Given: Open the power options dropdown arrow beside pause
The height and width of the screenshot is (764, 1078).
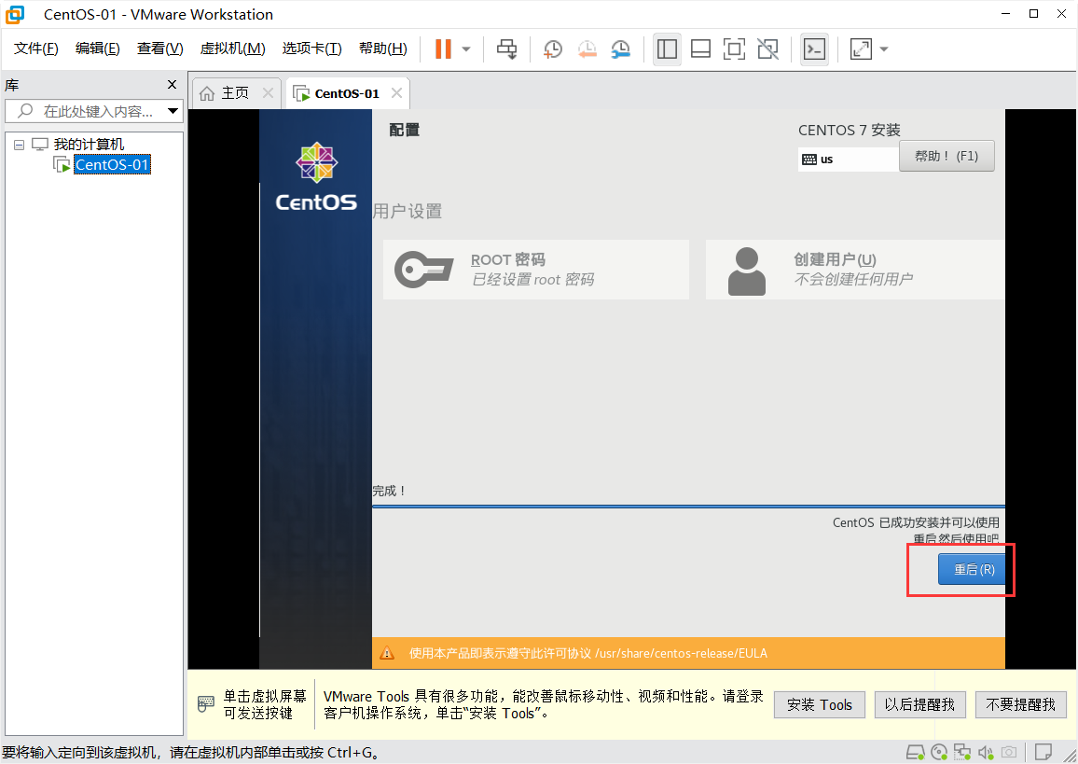Looking at the screenshot, I should (x=466, y=49).
